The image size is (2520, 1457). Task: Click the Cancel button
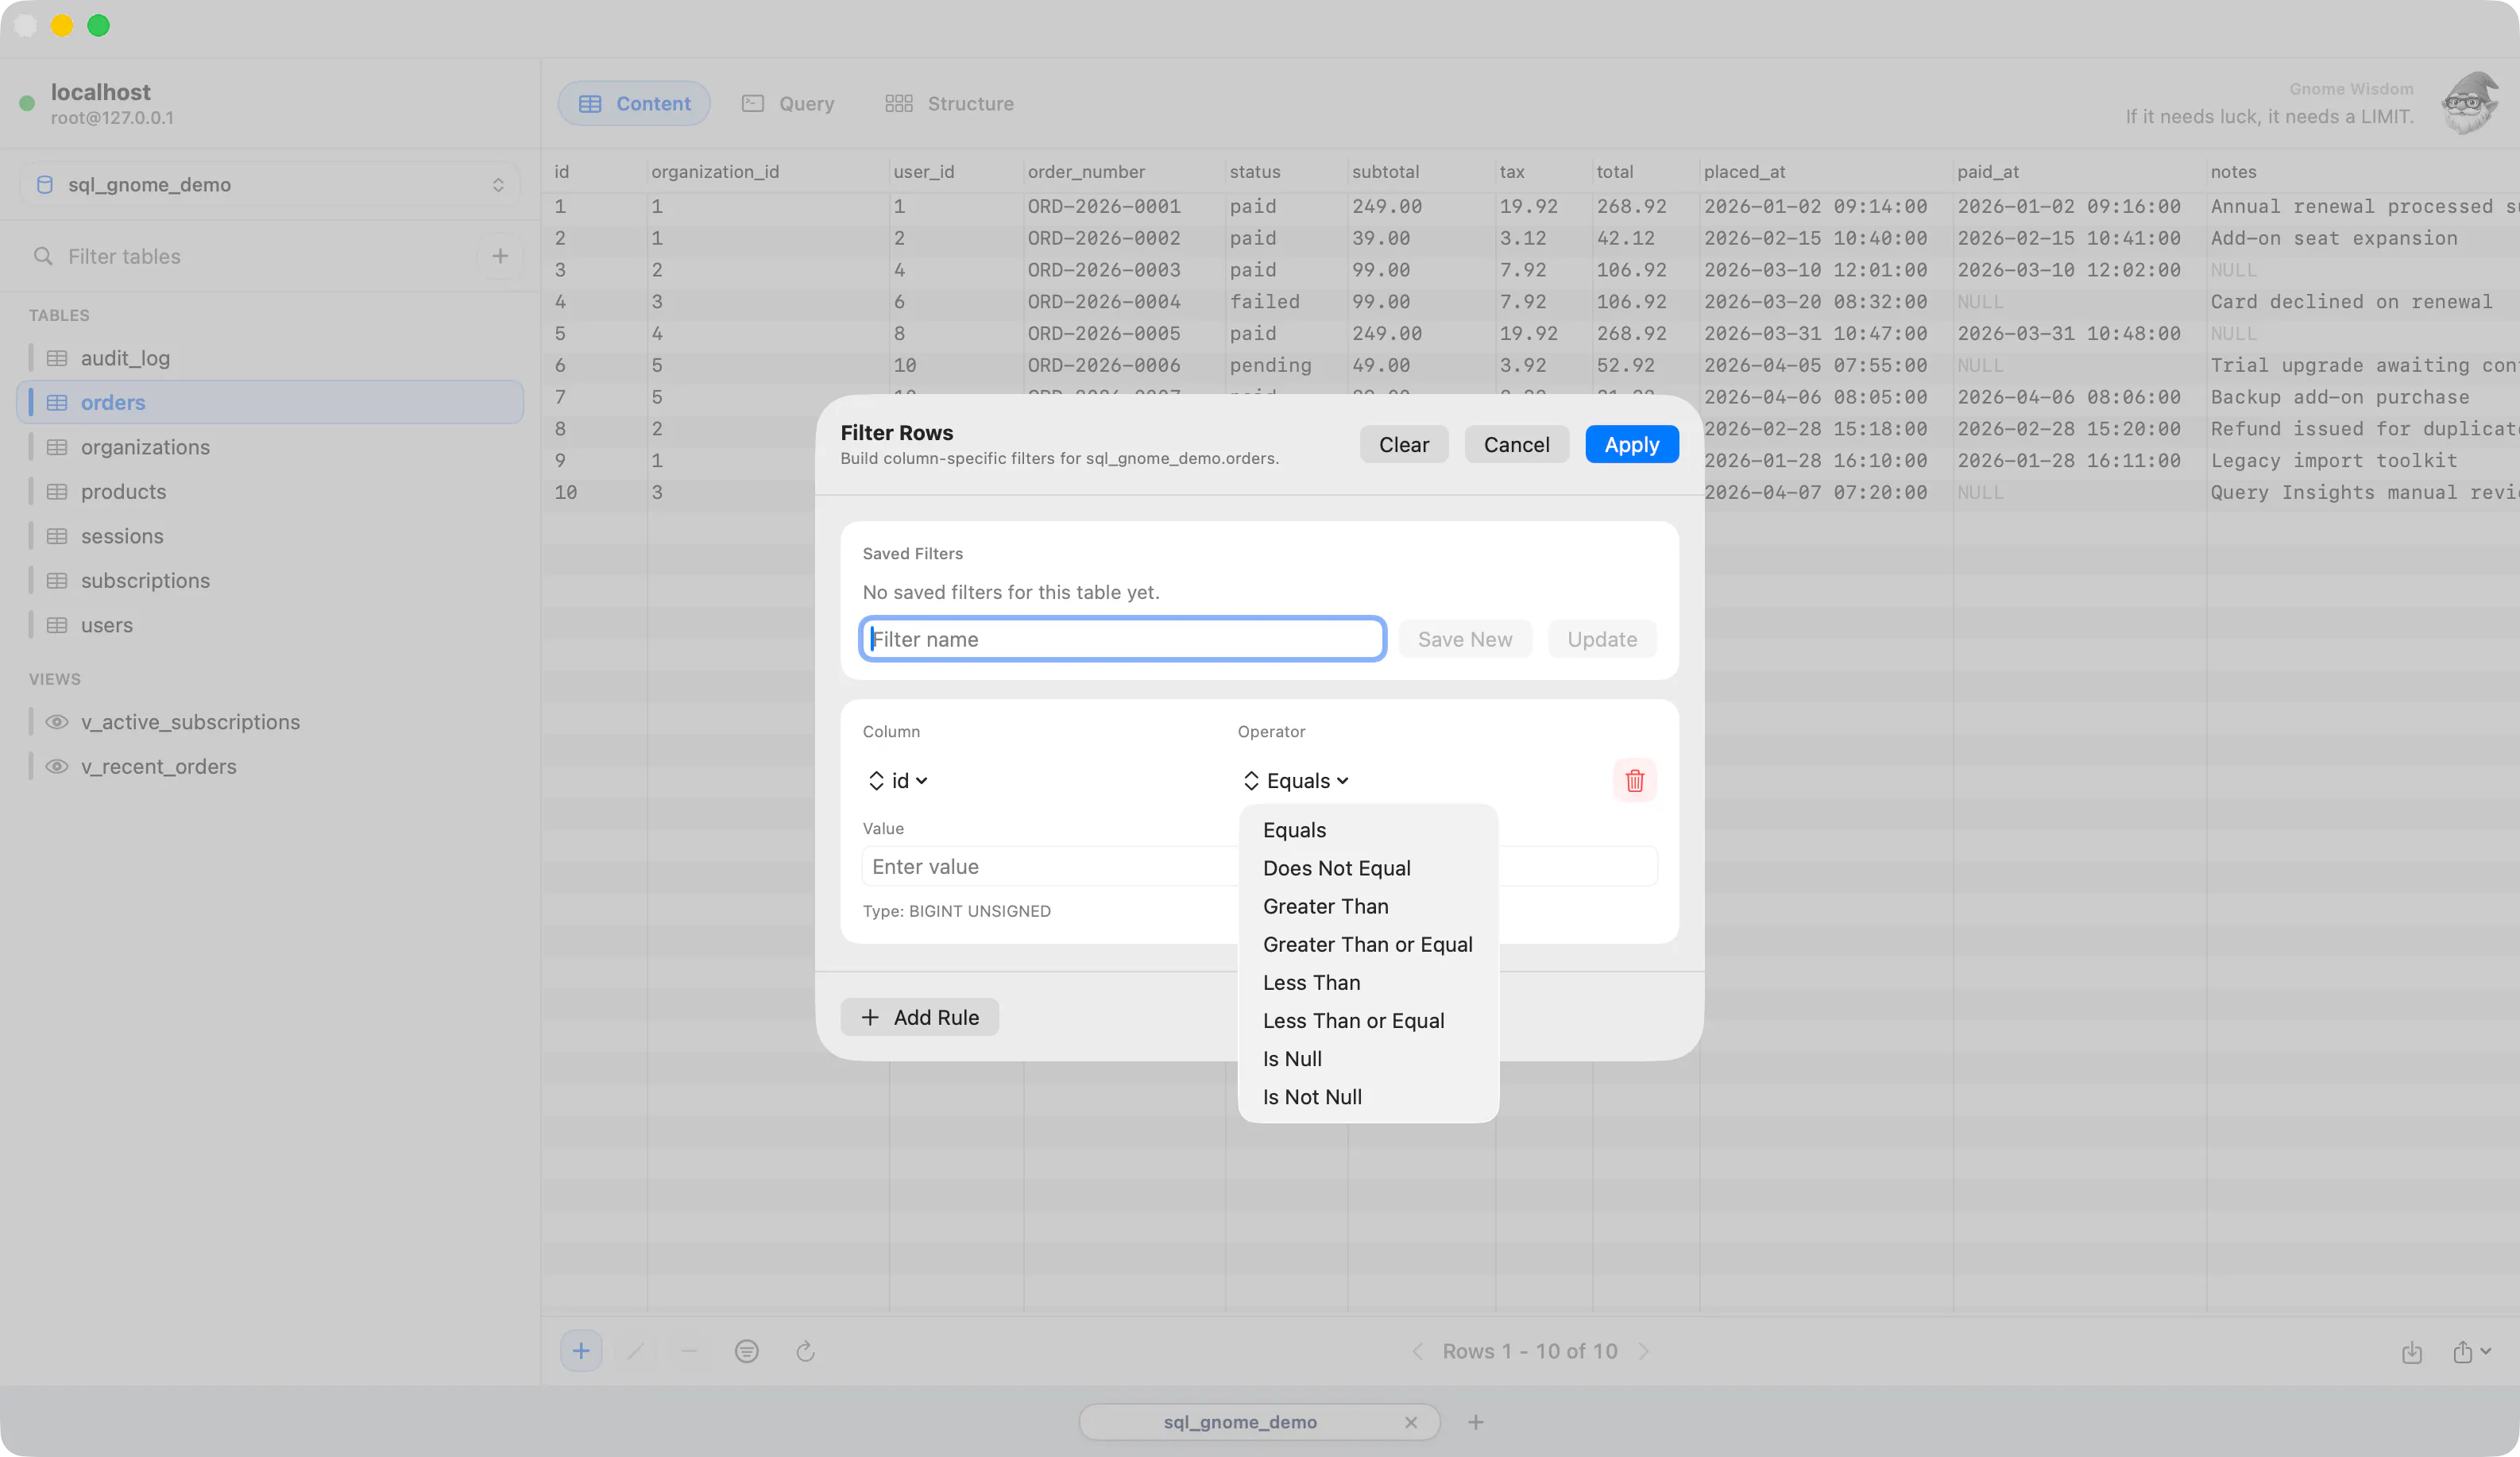click(x=1516, y=444)
